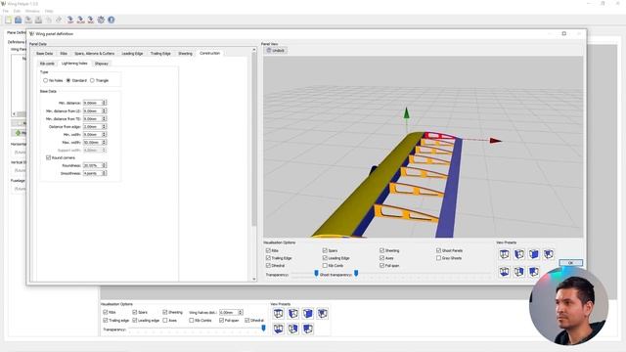Image resolution: width=626 pixels, height=352 pixels.
Task: Select third top-row view preset in dialog
Action: coord(534,254)
